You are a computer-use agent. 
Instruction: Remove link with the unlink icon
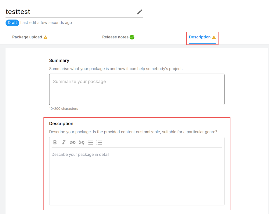pyautogui.click(x=82, y=143)
